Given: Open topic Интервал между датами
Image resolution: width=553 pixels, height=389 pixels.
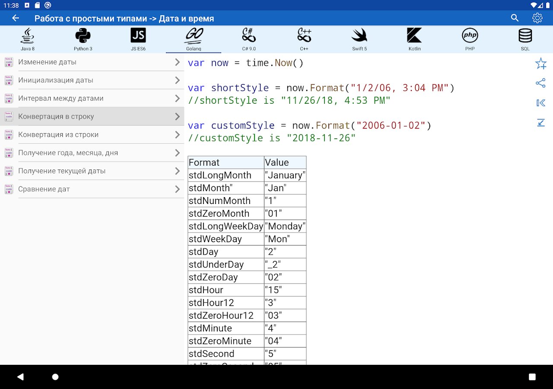Looking at the screenshot, I should click(92, 99).
